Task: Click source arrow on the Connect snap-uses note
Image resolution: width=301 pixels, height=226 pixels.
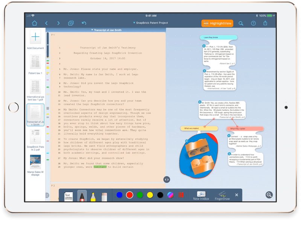Action: click(x=229, y=136)
